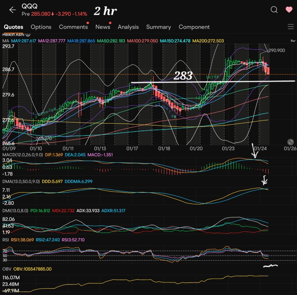Click the DDD:5.697 value

click(52, 181)
